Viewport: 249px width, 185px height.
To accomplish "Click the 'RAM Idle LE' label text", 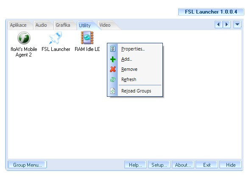I will [87, 49].
